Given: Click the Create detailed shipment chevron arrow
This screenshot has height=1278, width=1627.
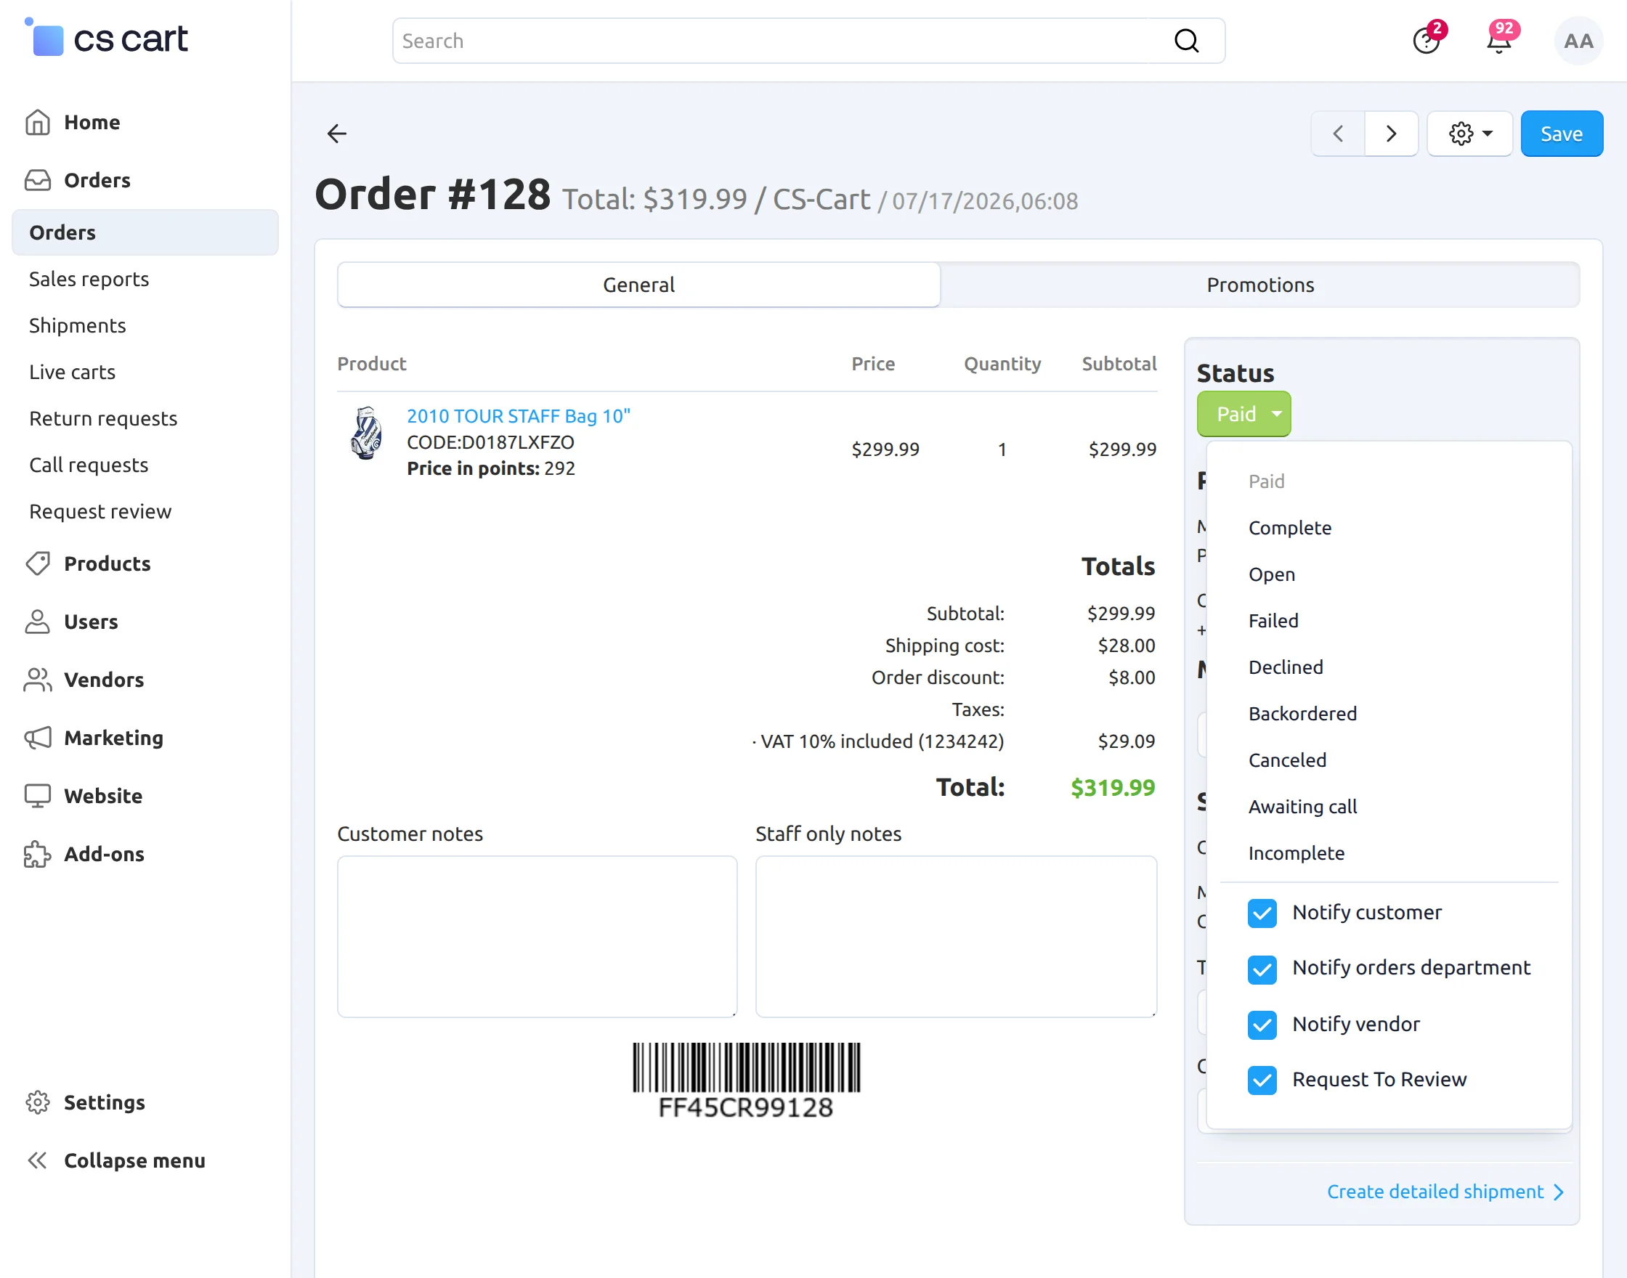Looking at the screenshot, I should tap(1559, 1192).
